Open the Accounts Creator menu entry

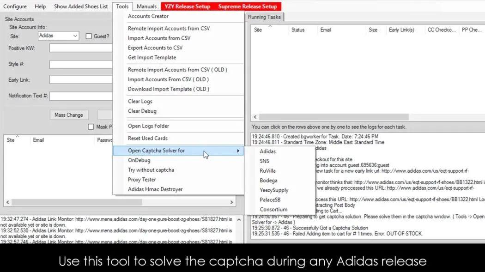pyautogui.click(x=148, y=16)
